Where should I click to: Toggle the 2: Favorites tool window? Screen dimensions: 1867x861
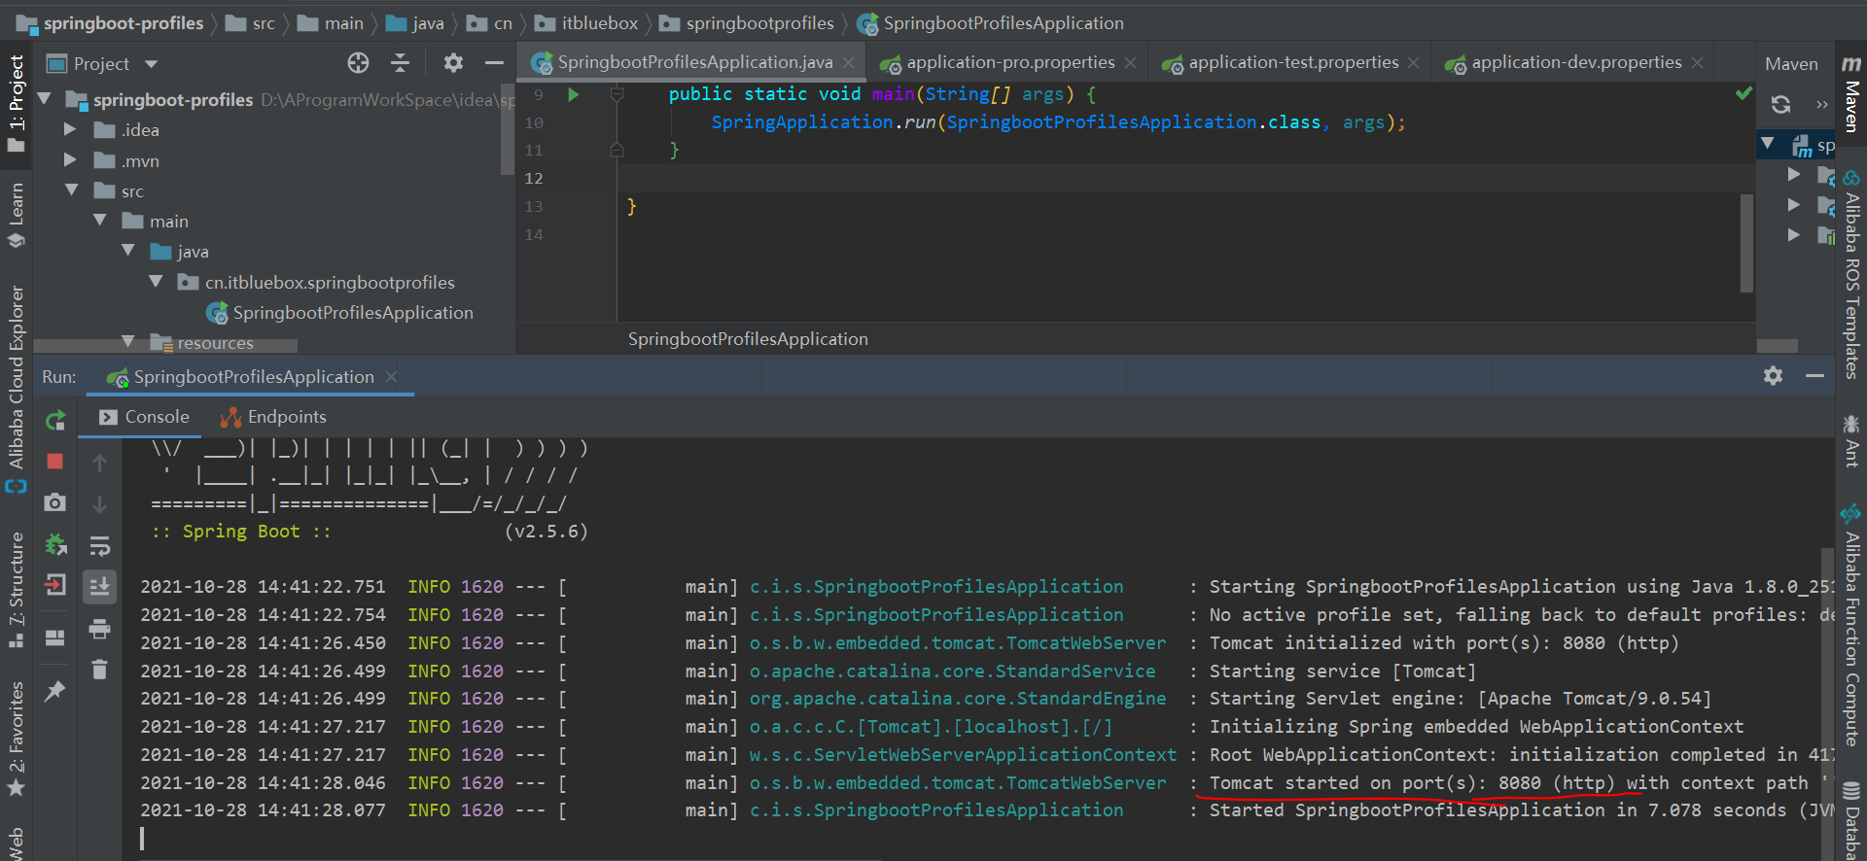(17, 739)
